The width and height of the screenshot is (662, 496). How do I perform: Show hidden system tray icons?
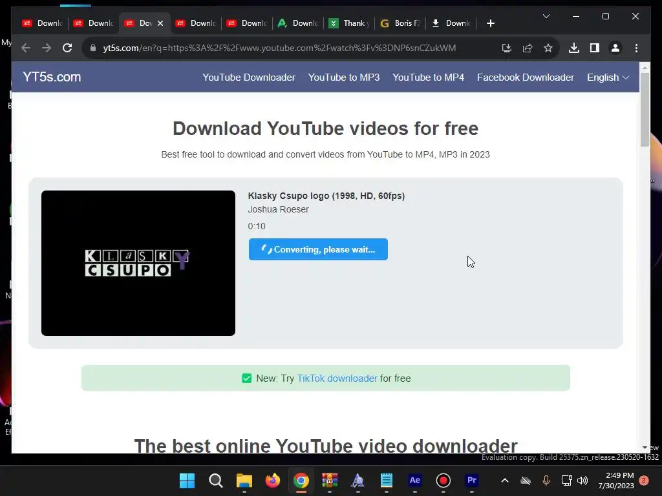click(504, 480)
